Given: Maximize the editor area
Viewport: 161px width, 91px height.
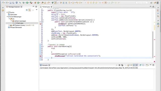Looking at the screenshot, I should point(153,7).
